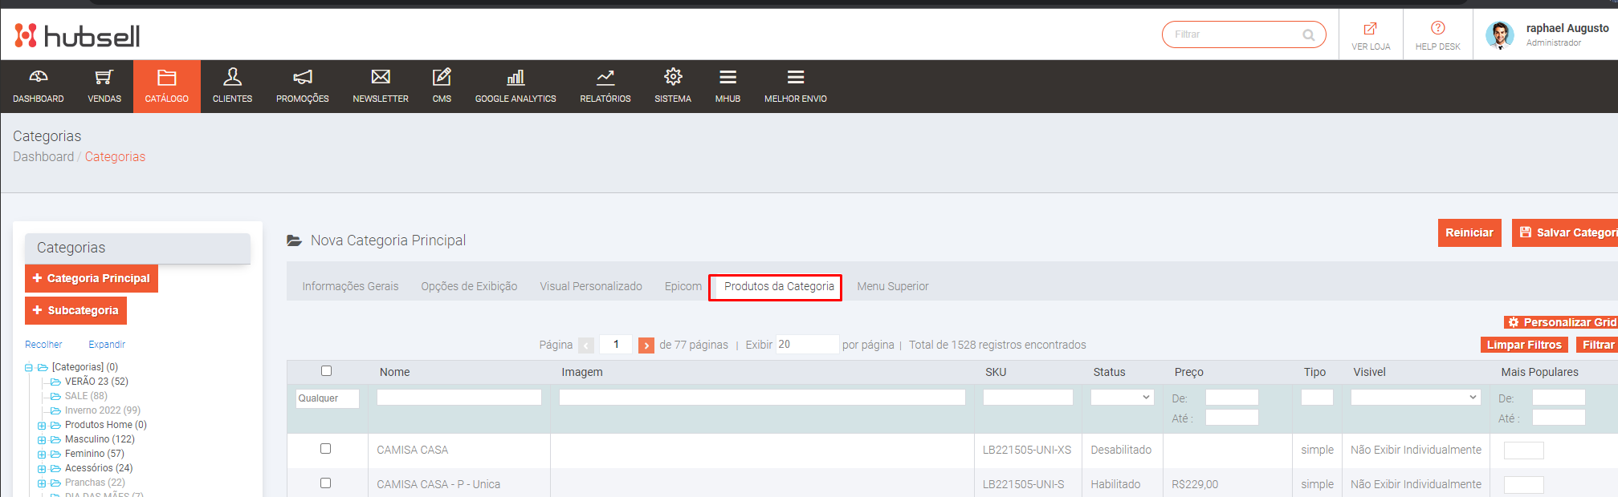Check the CAMISA CASA - P - Unica checkbox

[x=325, y=483]
